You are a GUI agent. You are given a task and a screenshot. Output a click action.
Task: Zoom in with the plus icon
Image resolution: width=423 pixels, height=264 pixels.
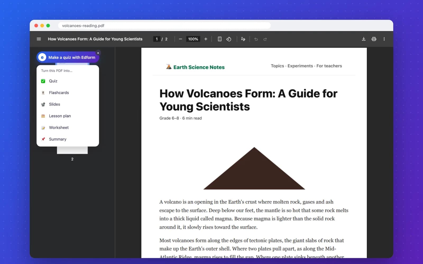point(206,39)
